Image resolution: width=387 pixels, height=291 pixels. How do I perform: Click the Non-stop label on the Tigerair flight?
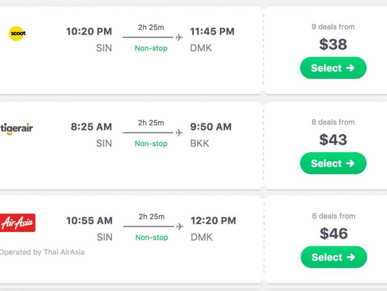pos(151,144)
